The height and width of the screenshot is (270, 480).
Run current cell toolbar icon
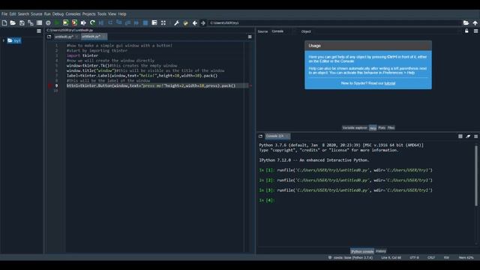tap(65, 23)
